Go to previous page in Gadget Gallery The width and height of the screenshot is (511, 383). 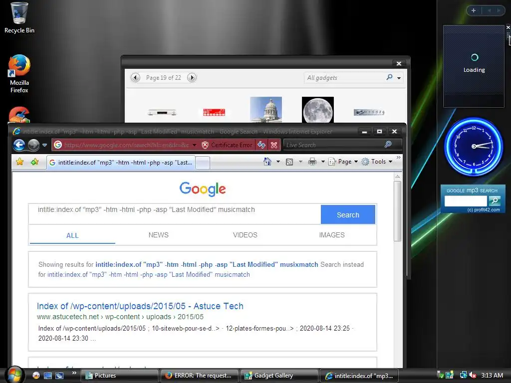[x=136, y=77]
